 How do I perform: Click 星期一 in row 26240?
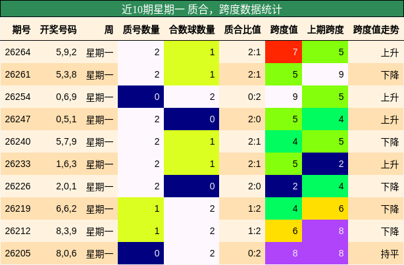[99, 142]
